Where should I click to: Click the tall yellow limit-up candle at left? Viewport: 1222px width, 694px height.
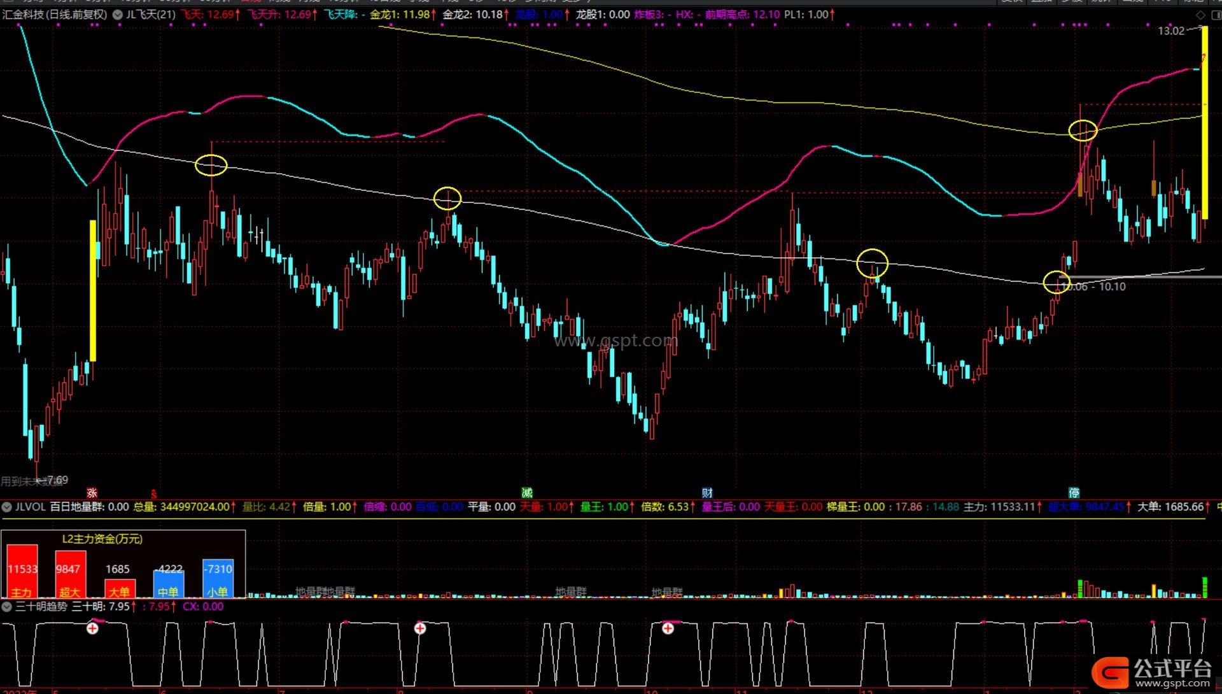pos(93,291)
